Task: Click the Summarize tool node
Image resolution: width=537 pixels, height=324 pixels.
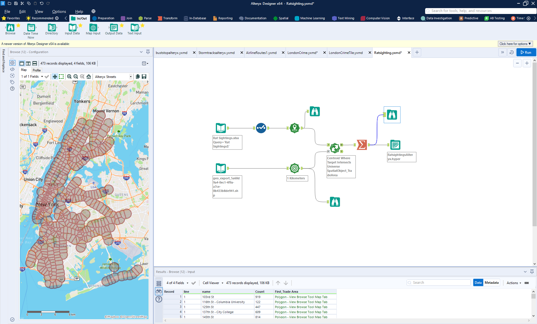Action: (362, 145)
